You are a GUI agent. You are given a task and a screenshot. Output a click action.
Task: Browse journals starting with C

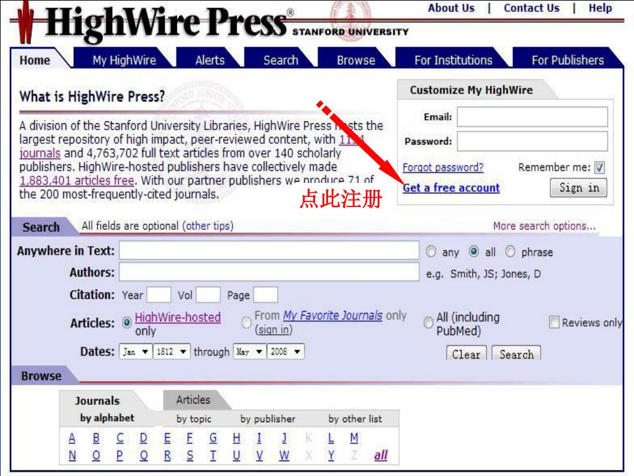tap(120, 438)
